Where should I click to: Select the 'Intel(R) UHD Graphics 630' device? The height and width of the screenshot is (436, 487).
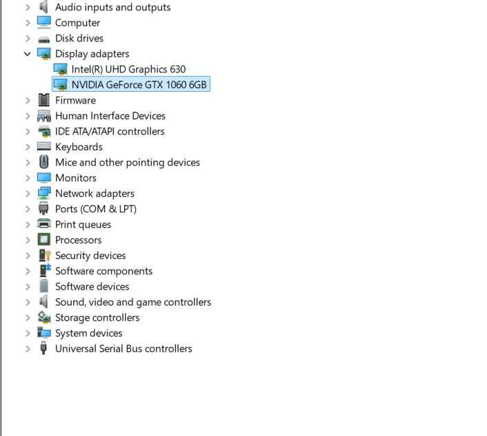(128, 69)
